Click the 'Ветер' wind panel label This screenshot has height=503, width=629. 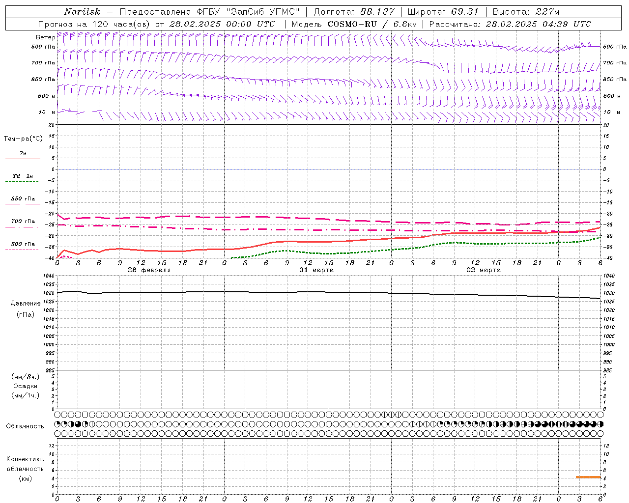(45, 37)
